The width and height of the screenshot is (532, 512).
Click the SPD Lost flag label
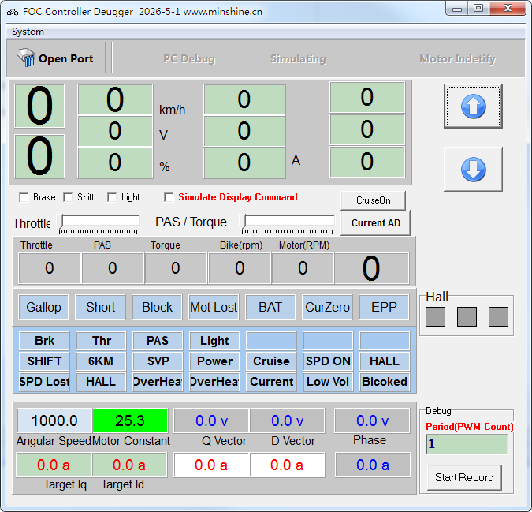coord(44,382)
